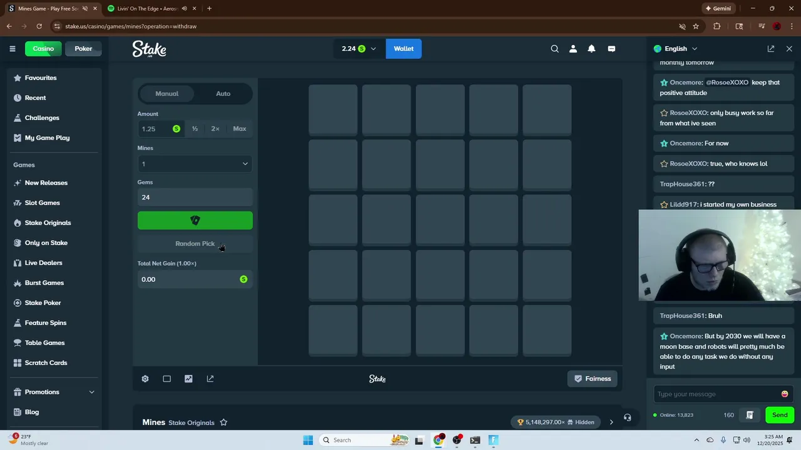The image size is (801, 450).
Task: Click the 2× amount button
Action: [x=215, y=129]
